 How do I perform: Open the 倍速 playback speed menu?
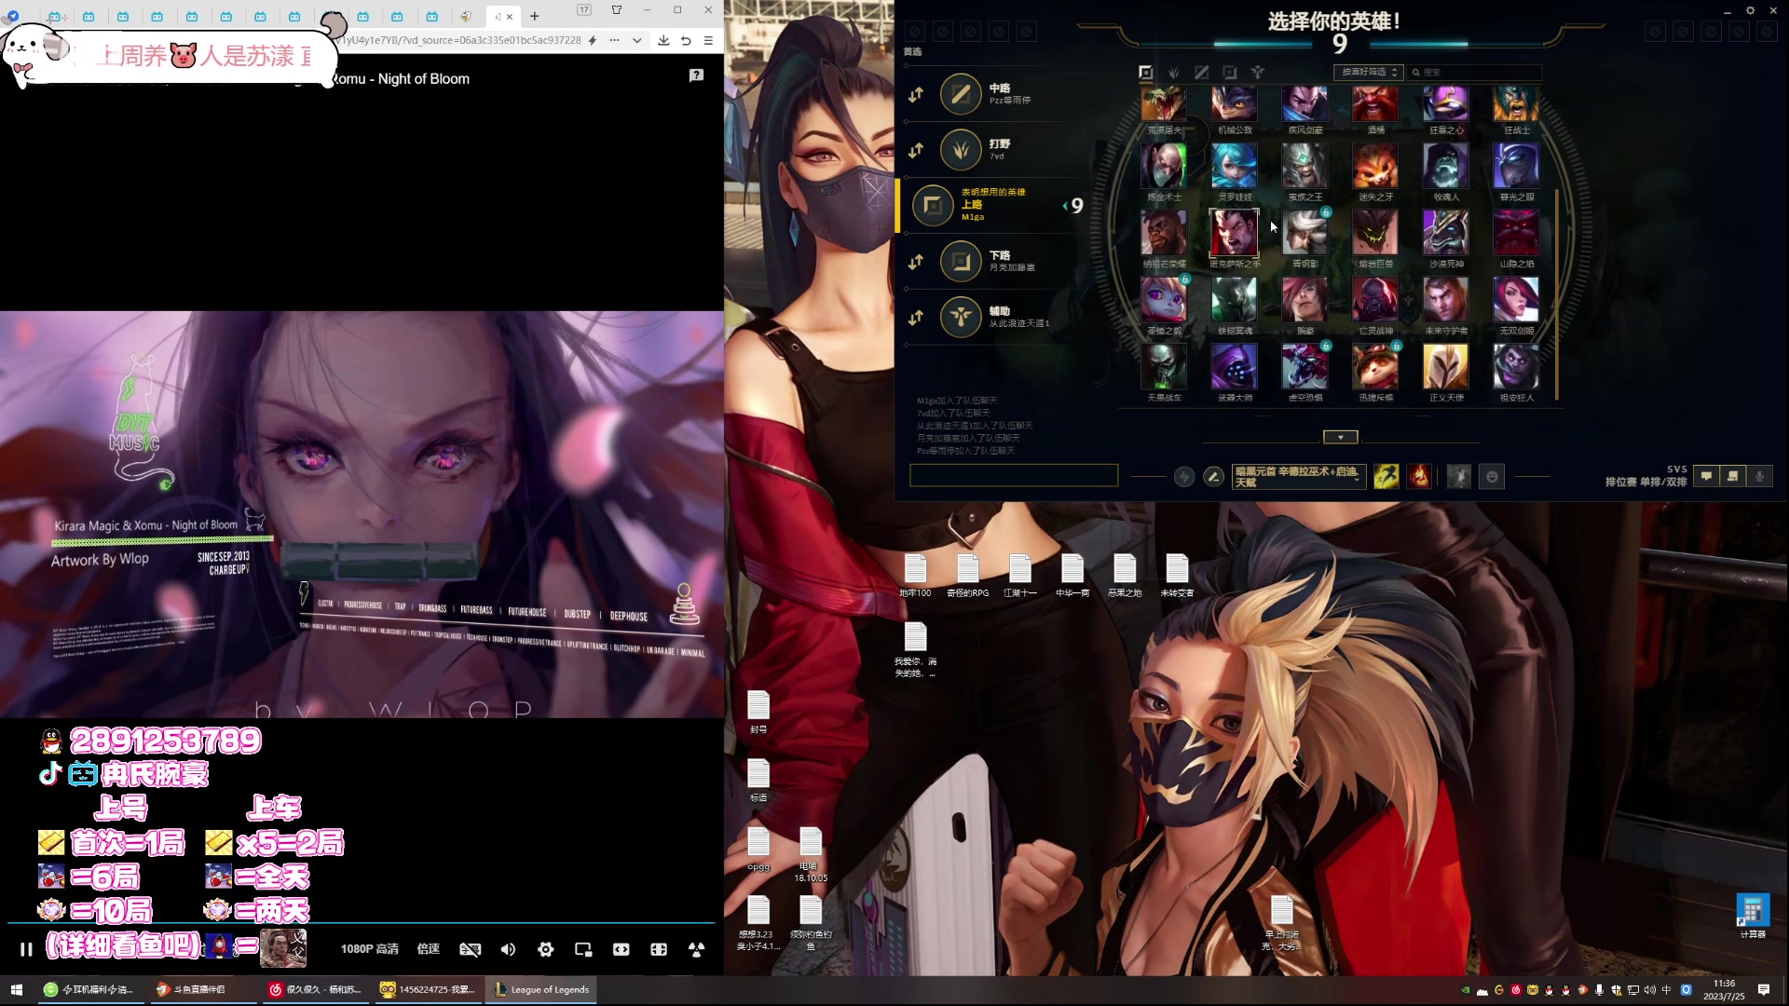(429, 949)
